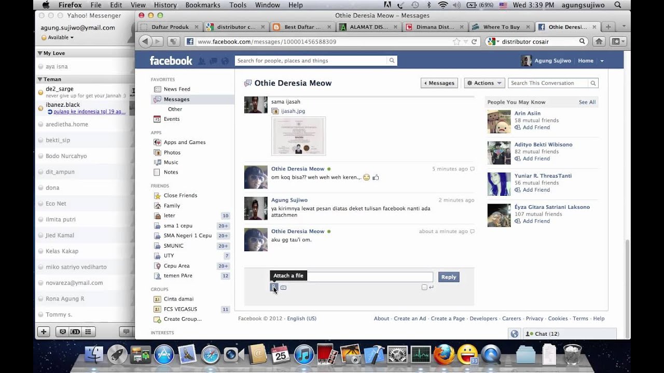The width and height of the screenshot is (664, 373).
Task: Click the globe icon beside Chat bar
Action: 514,334
